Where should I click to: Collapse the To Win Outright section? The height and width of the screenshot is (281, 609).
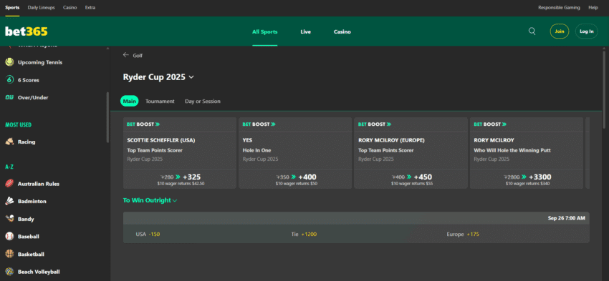175,201
